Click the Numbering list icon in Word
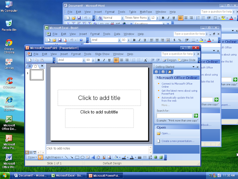The width and height of the screenshot is (238, 179). click(198, 18)
